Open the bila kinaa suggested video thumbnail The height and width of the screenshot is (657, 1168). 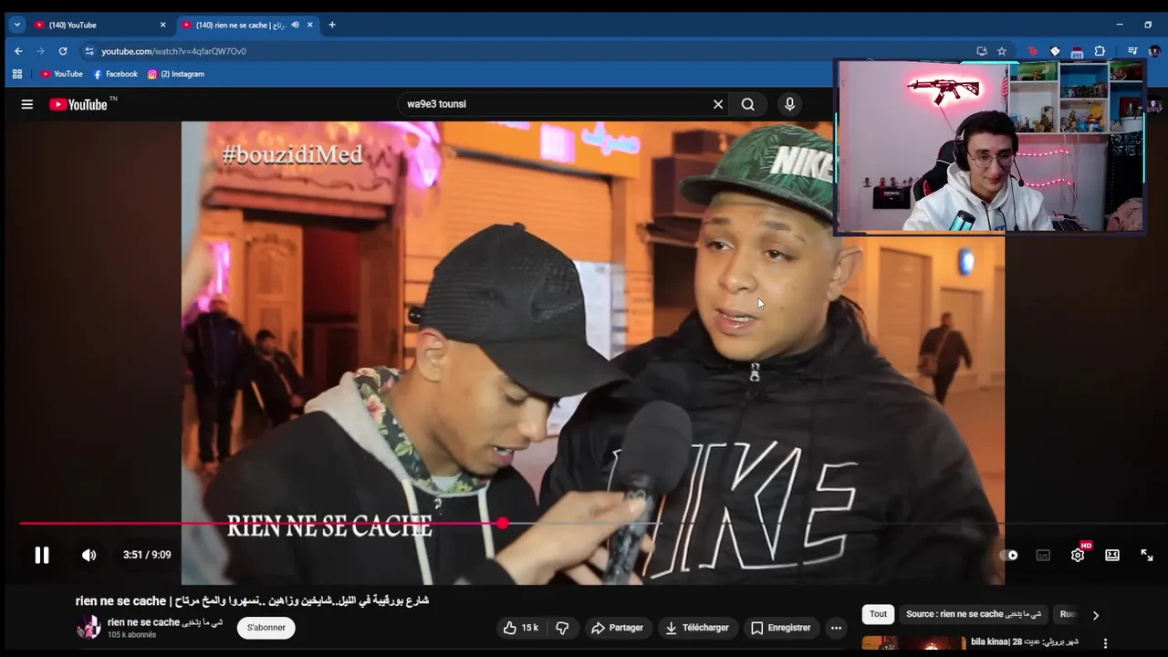coord(913,643)
